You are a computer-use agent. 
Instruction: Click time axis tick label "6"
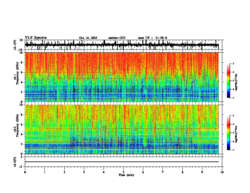[143, 172]
